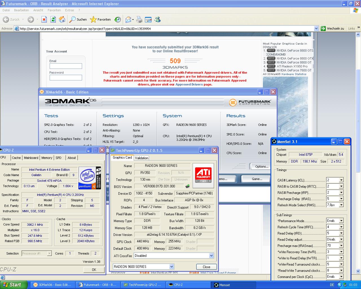Click the Mail envelope icon in IE toolbar
The image size is (361, 289).
point(128,19)
